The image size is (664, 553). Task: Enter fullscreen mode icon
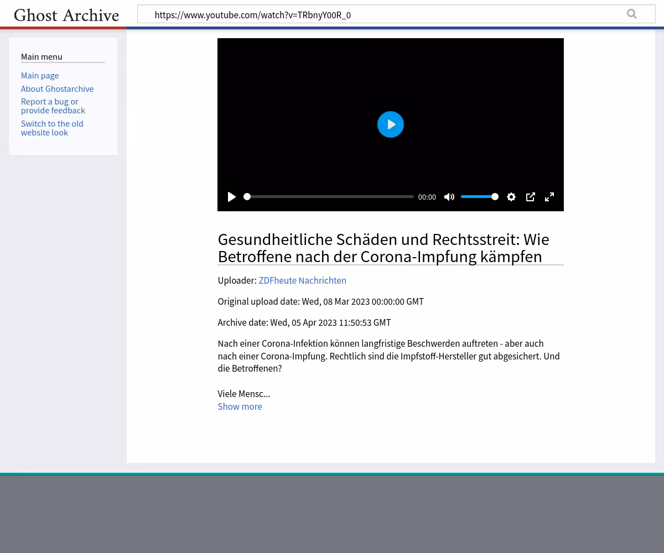pos(549,197)
